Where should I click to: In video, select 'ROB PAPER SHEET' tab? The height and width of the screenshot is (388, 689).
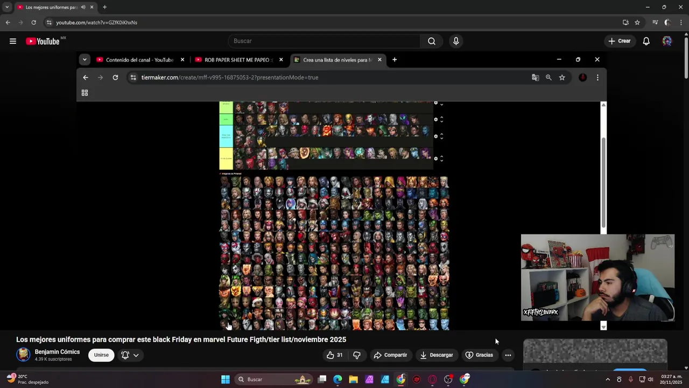[x=238, y=60]
